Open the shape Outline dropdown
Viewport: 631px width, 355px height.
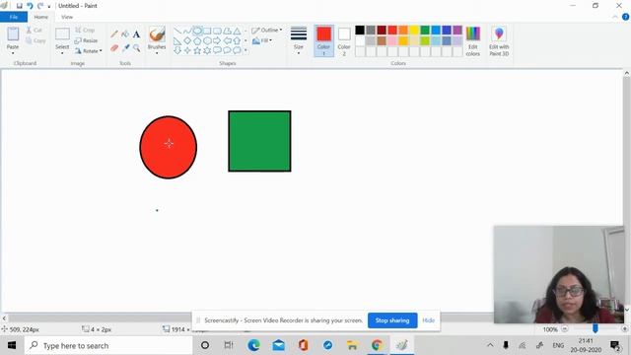pos(267,31)
